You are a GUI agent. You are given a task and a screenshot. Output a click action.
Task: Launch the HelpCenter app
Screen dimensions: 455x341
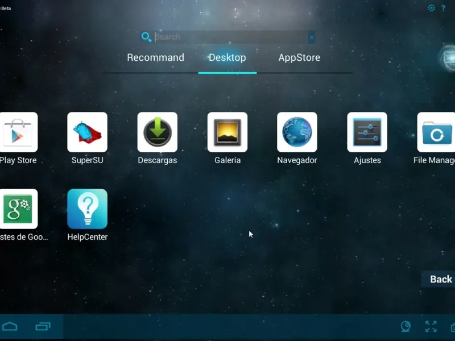88,209
